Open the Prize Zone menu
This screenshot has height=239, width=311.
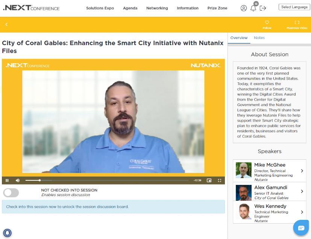217,8
